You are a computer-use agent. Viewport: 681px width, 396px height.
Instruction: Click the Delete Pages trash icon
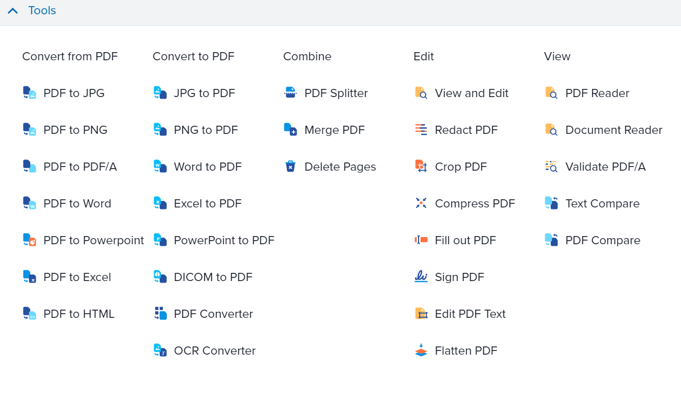point(290,167)
